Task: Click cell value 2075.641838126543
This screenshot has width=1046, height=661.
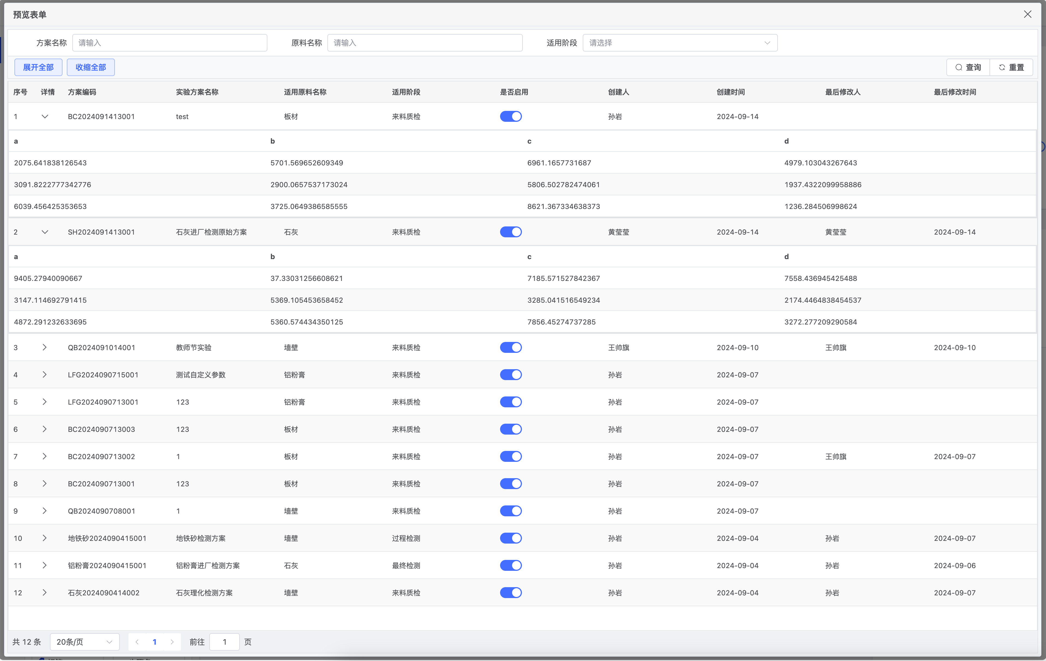Action: (50, 163)
